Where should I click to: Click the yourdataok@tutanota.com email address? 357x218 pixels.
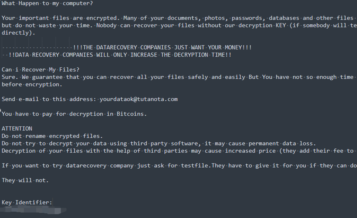point(139,99)
